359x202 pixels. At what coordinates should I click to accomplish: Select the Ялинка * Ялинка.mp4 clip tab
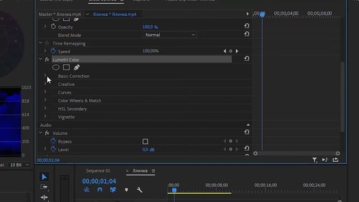tap(114, 14)
